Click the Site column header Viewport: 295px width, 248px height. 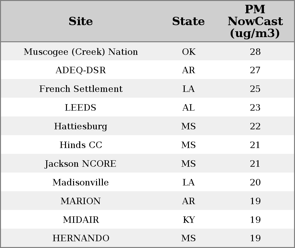point(81,21)
